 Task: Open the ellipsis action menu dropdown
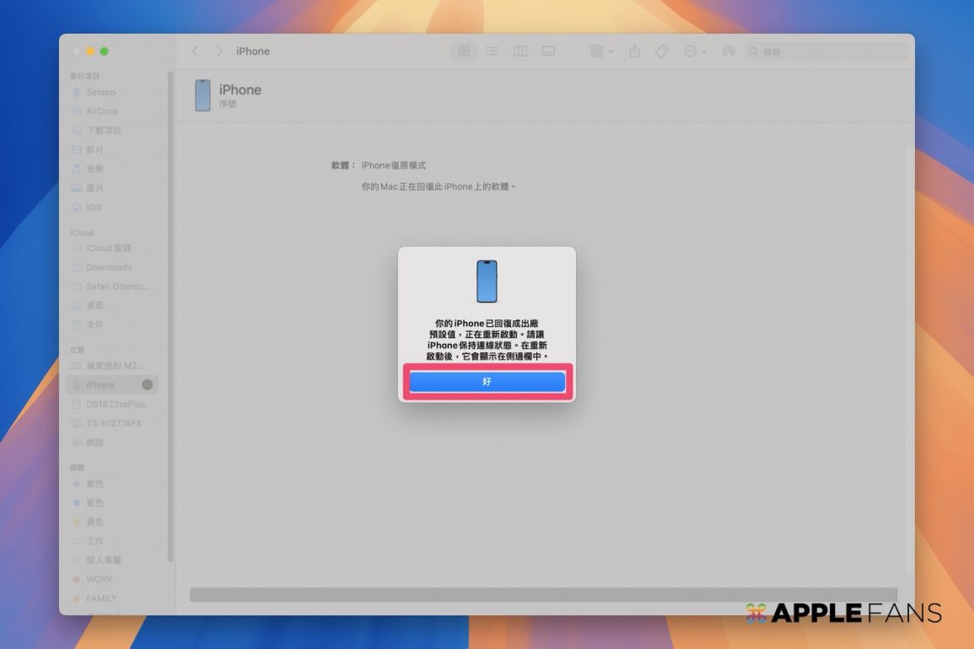pos(695,51)
